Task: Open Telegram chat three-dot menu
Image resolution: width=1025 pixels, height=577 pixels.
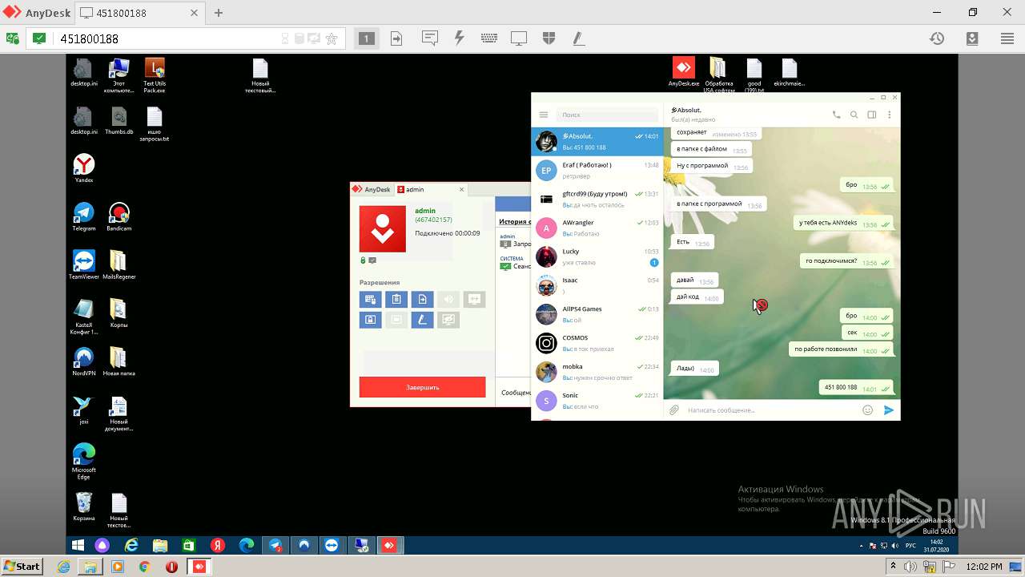Action: (x=889, y=115)
